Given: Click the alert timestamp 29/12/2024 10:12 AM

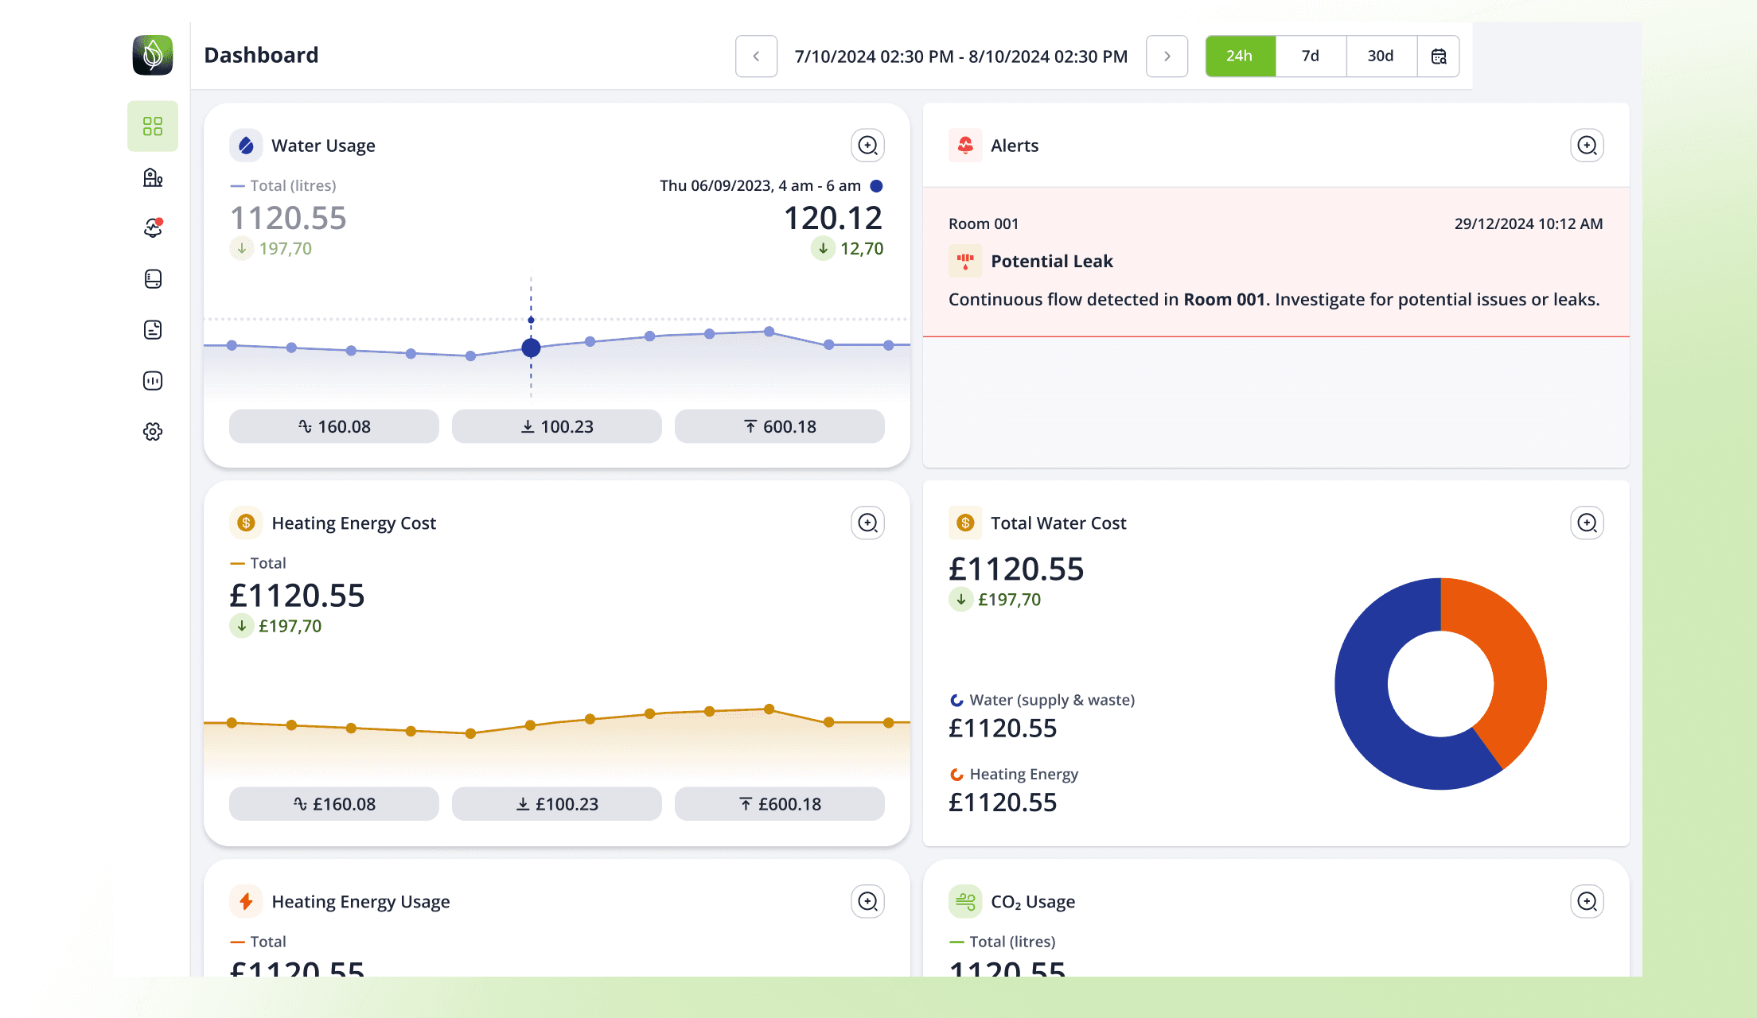Looking at the screenshot, I should click(1529, 224).
